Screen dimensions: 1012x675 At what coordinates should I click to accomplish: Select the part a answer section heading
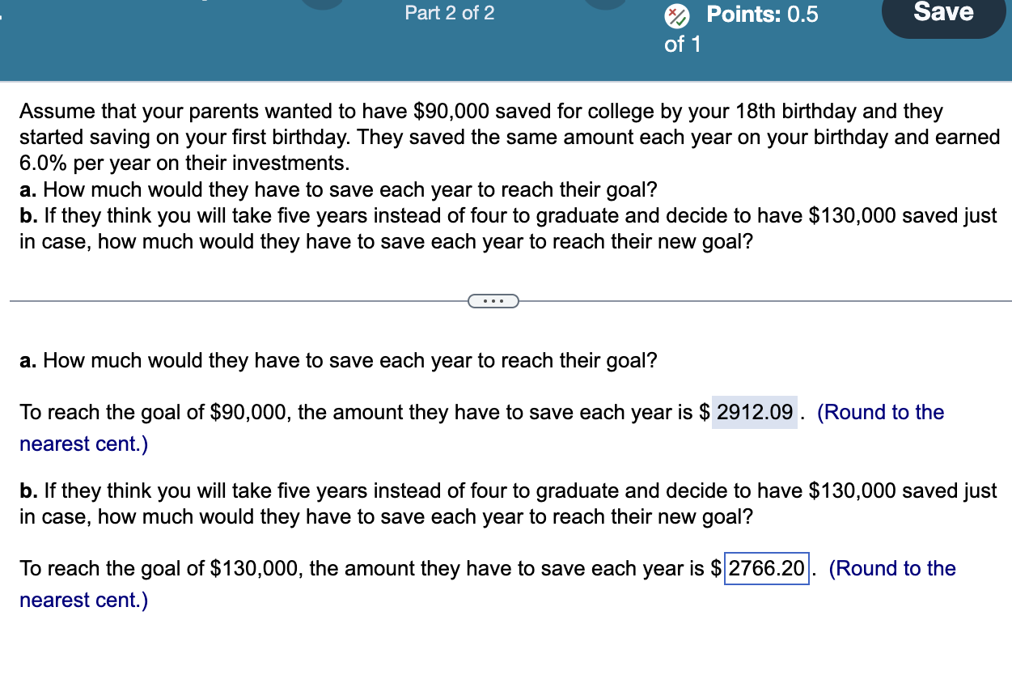pyautogui.click(x=338, y=360)
